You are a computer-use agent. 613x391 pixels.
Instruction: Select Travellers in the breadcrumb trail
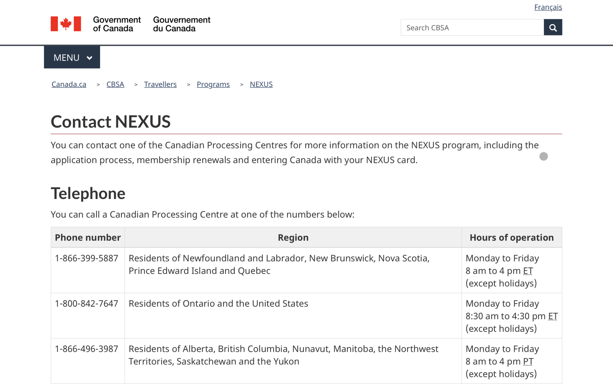160,84
